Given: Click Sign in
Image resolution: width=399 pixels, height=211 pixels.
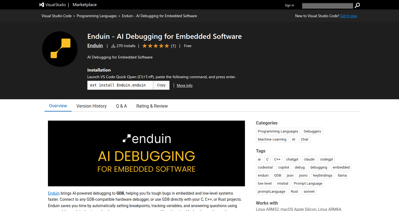Looking at the screenshot, I should (x=290, y=5).
